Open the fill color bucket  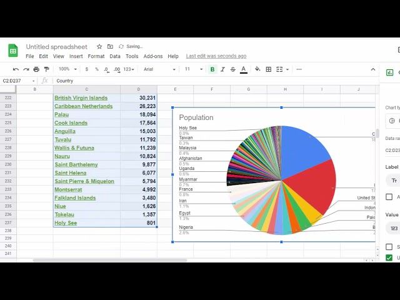pyautogui.click(x=257, y=69)
